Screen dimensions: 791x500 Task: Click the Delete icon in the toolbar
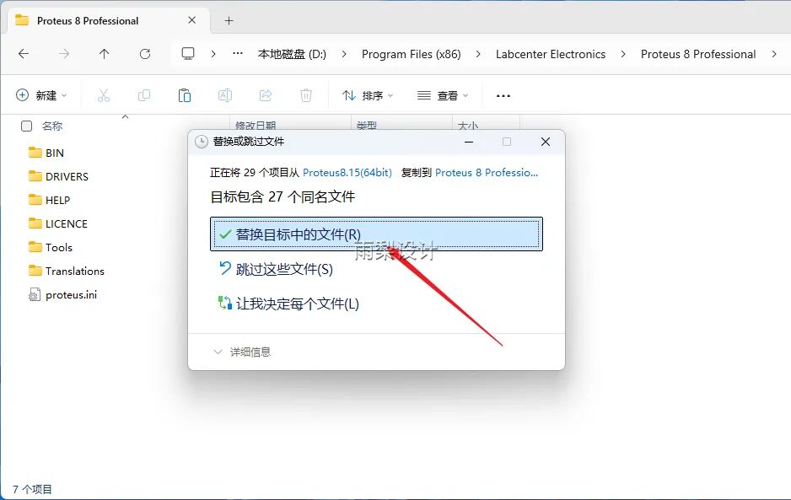(306, 95)
